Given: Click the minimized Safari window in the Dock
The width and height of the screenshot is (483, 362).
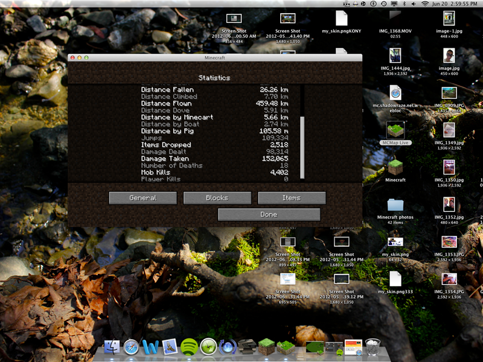Looking at the screenshot, I should coord(353,348).
